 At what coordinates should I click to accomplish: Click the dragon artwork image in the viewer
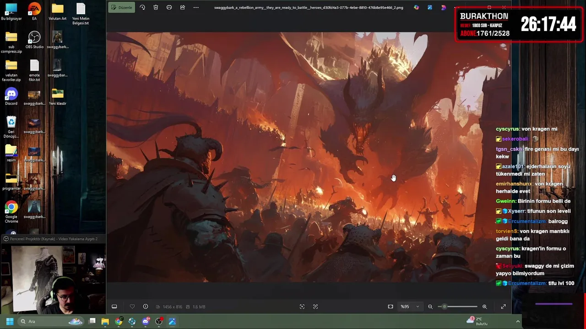point(309,157)
